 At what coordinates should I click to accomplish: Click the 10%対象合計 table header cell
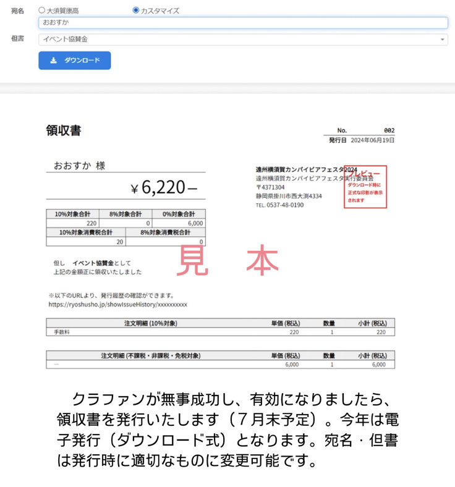pyautogui.click(x=72, y=214)
